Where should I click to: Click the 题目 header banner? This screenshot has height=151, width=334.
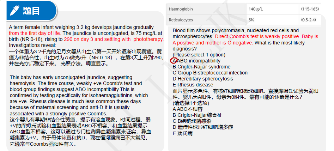tap(31, 11)
